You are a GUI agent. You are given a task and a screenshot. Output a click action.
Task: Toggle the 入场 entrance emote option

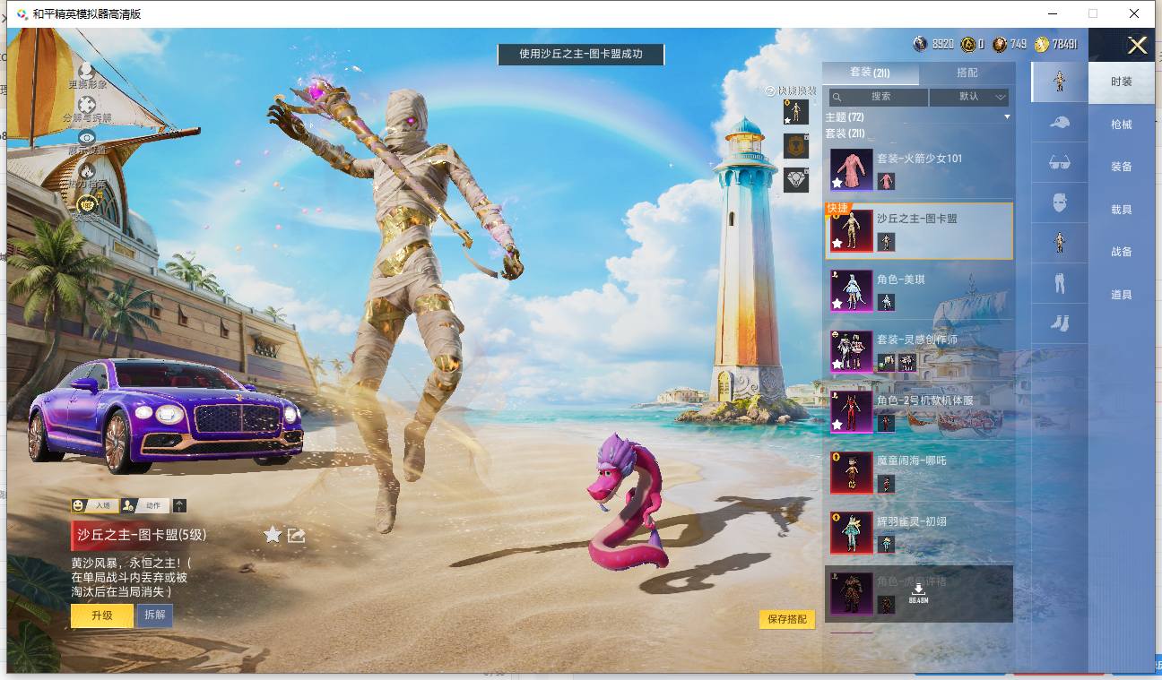[95, 505]
